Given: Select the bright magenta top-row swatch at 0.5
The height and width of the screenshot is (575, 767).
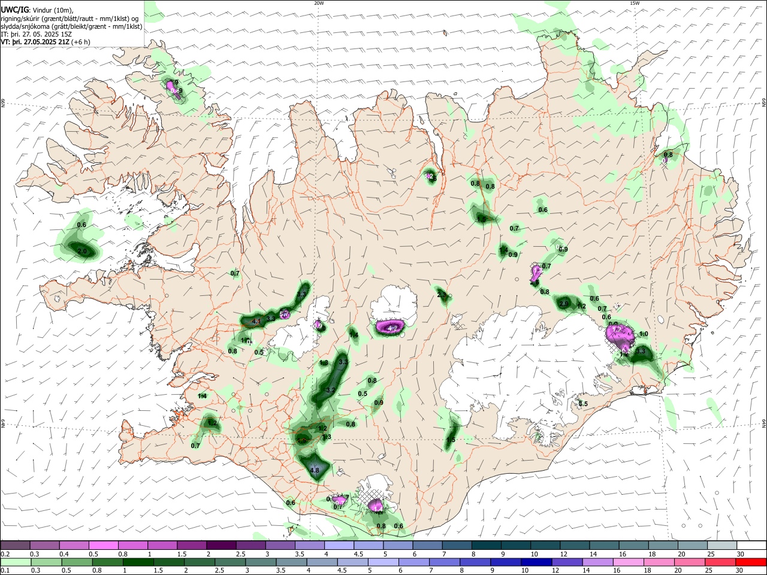Looking at the screenshot, I should (x=103, y=545).
